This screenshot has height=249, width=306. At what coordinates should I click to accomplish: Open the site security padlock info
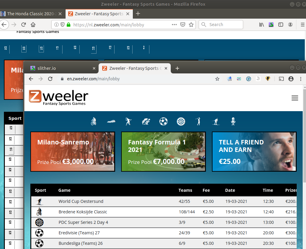(68, 25)
